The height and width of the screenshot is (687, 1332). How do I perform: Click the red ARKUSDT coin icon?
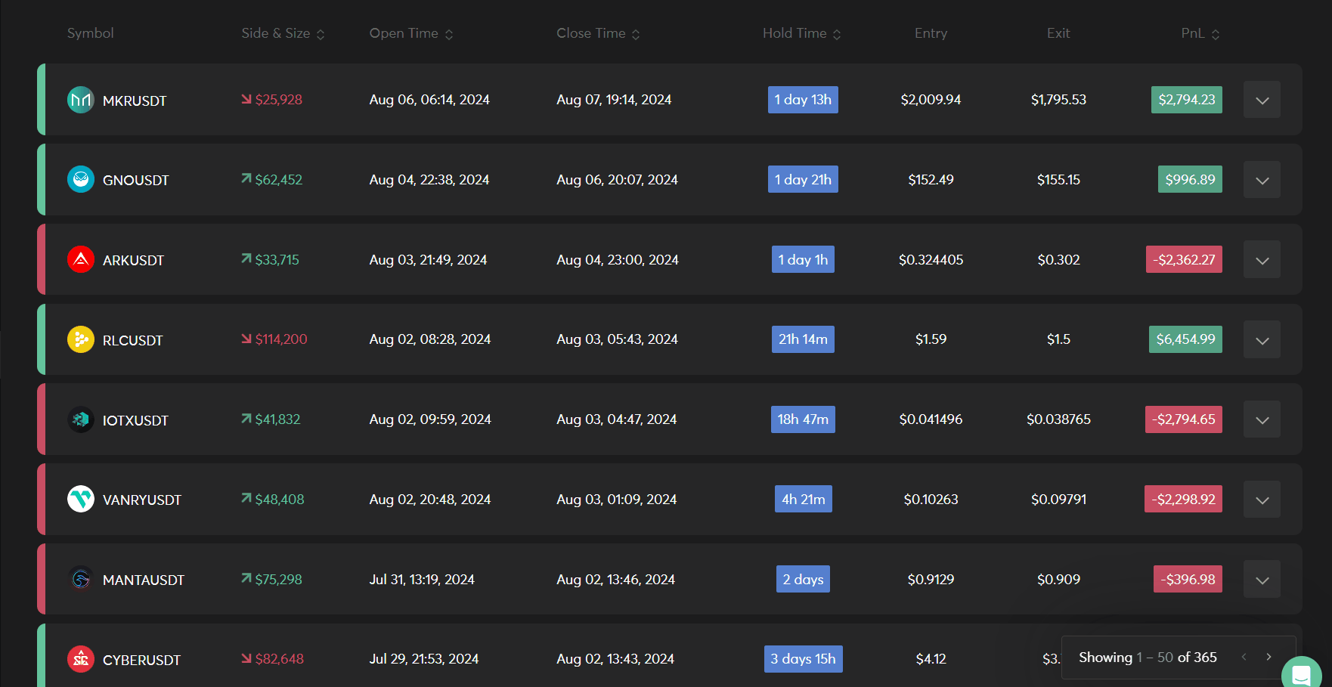(x=81, y=260)
